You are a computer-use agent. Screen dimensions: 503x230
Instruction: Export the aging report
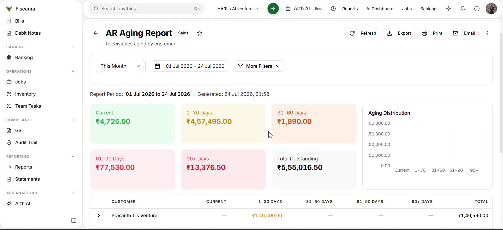[x=399, y=33]
